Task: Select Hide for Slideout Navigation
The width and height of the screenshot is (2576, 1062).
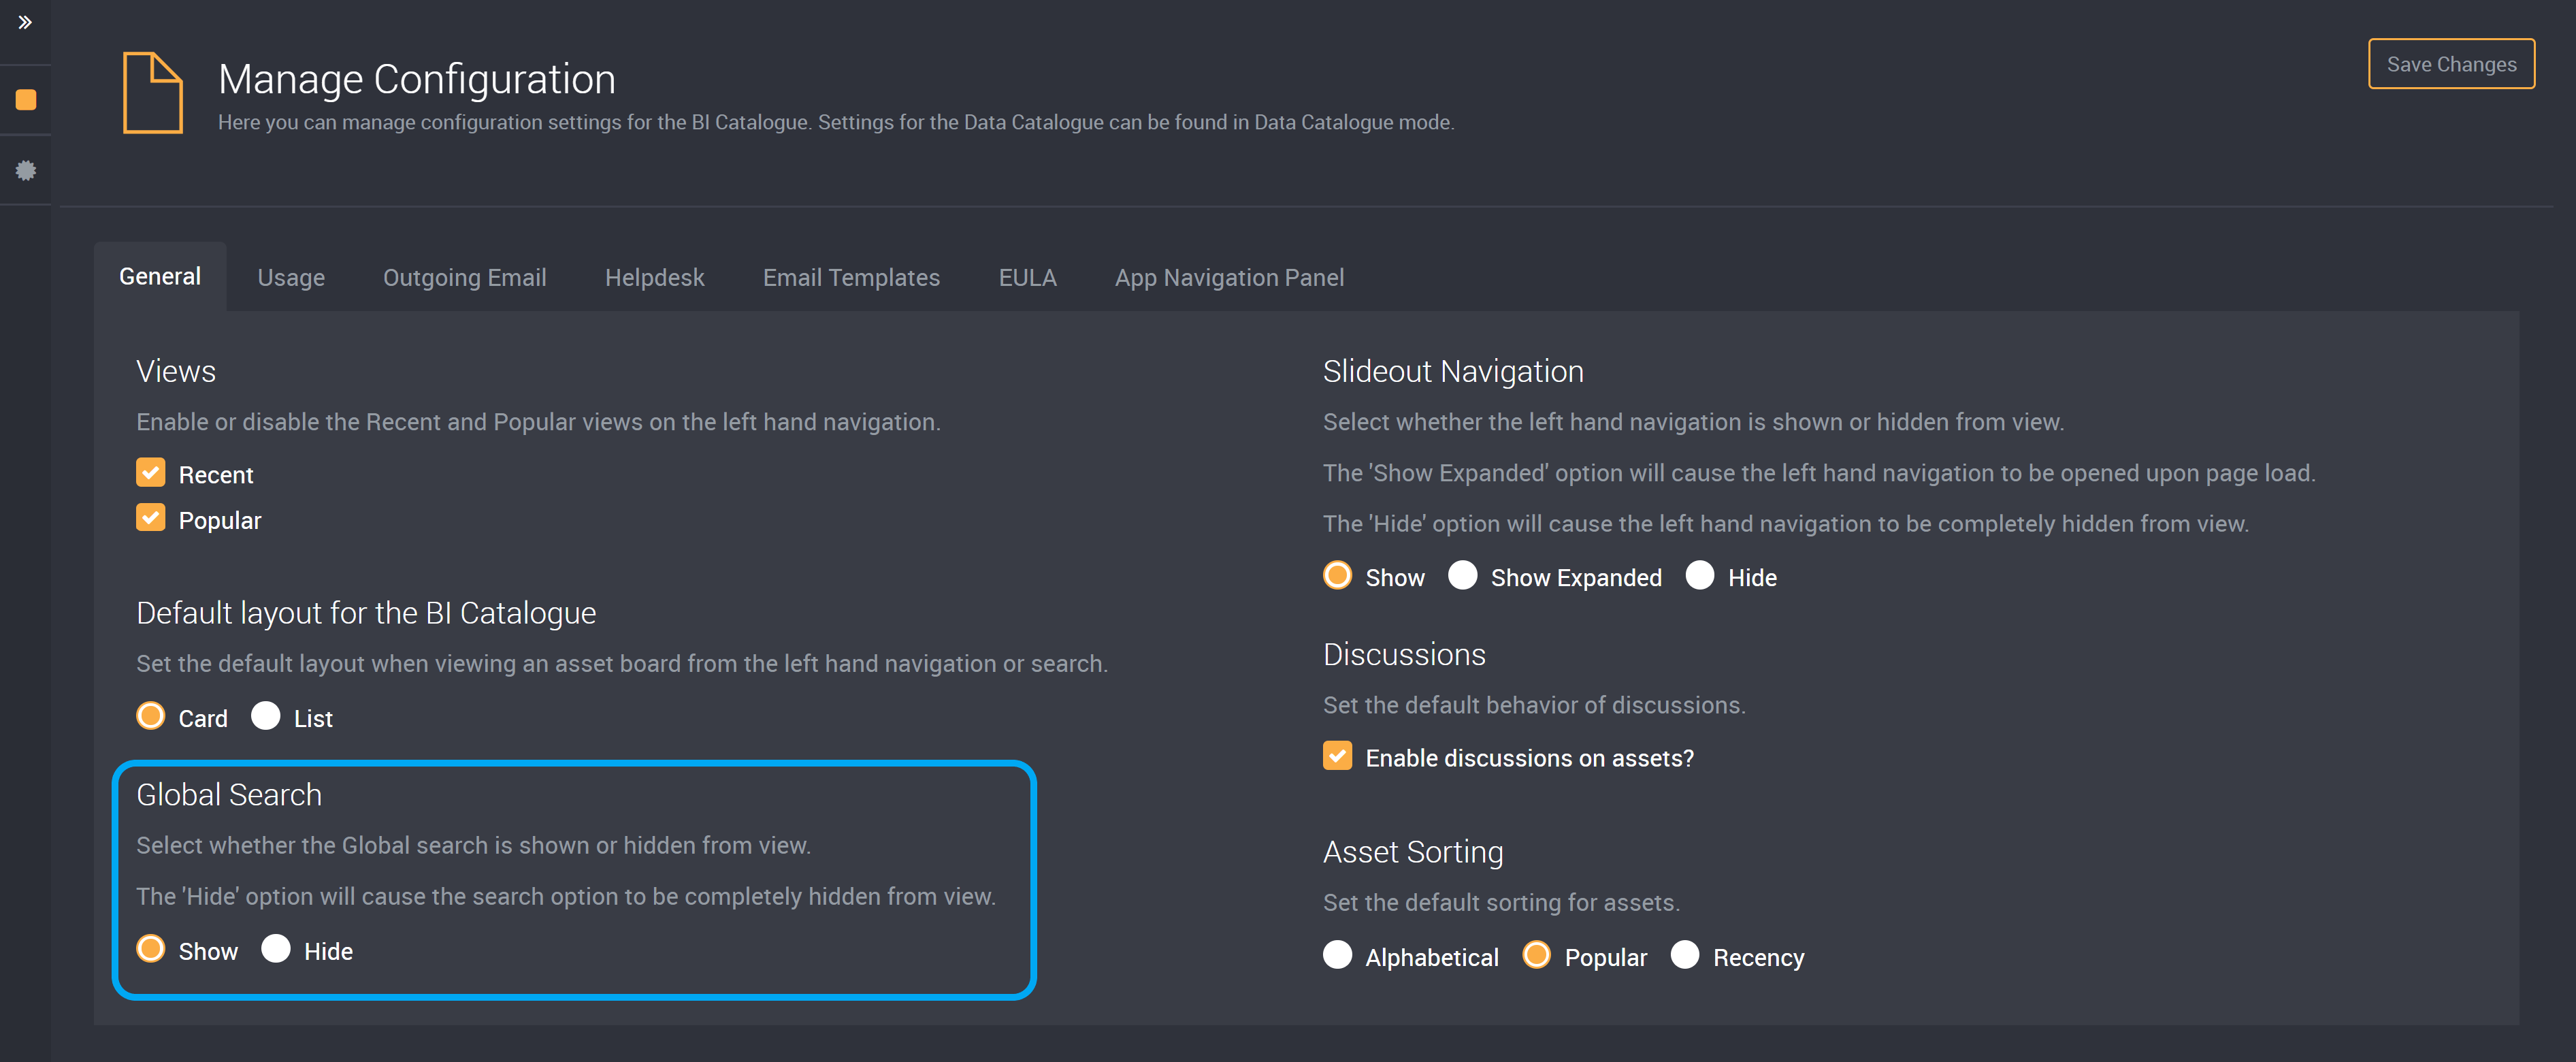Action: [1700, 575]
